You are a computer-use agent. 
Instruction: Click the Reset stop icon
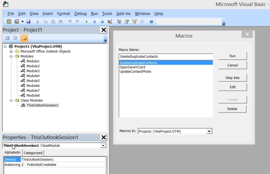(102, 22)
